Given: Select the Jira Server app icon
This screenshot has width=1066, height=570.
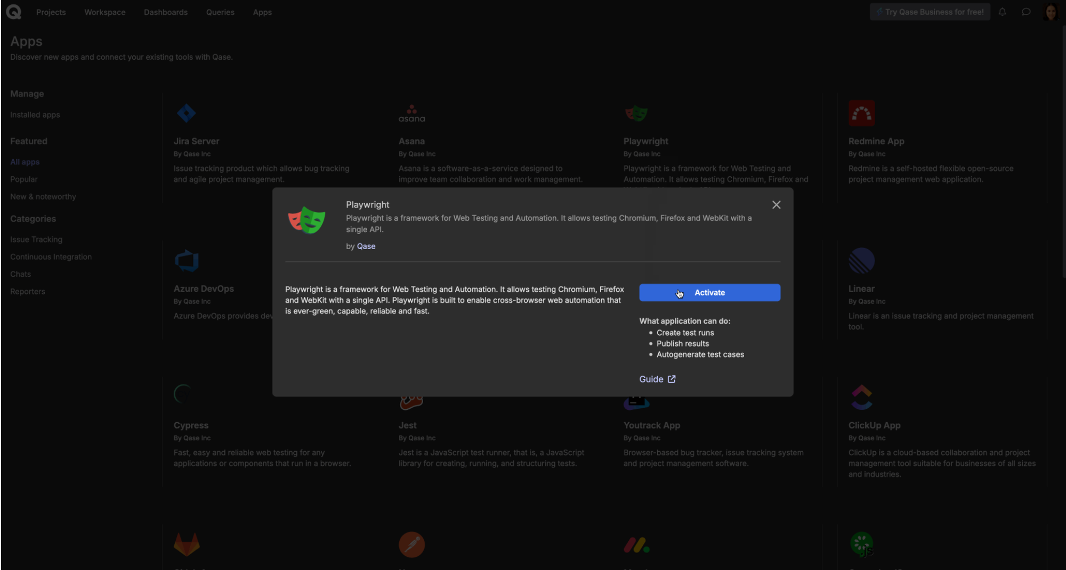Looking at the screenshot, I should pyautogui.click(x=186, y=113).
